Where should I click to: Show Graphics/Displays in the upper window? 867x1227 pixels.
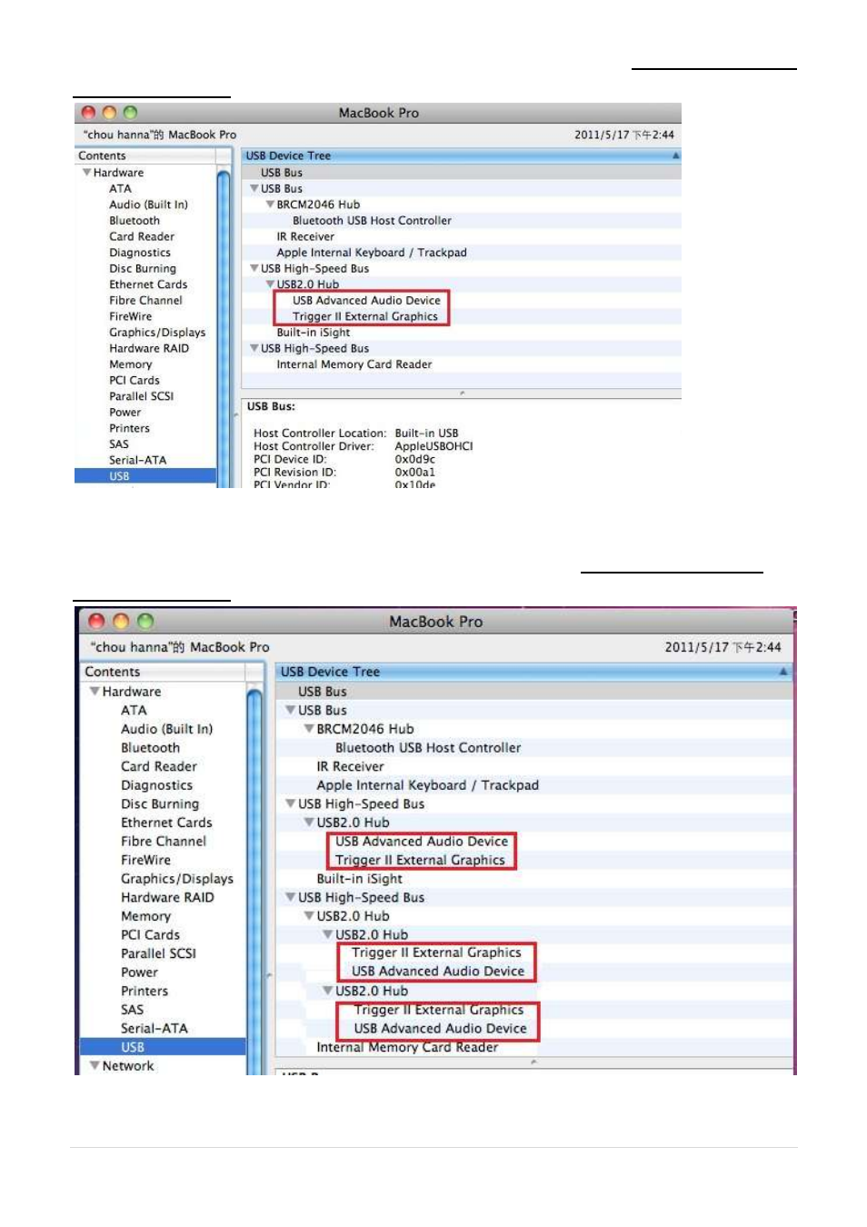[157, 333]
